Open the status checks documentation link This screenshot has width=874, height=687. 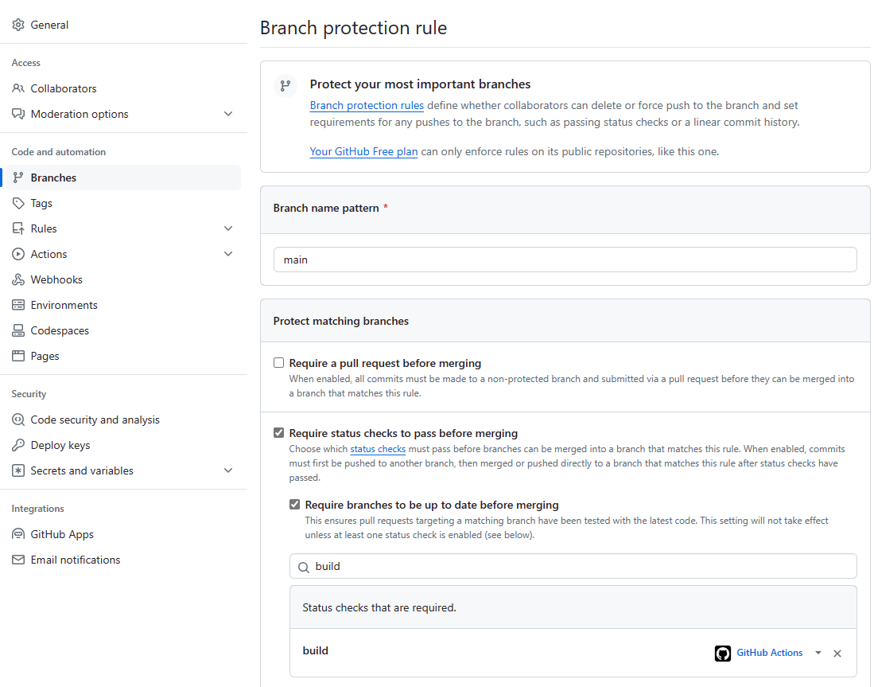[x=378, y=449]
